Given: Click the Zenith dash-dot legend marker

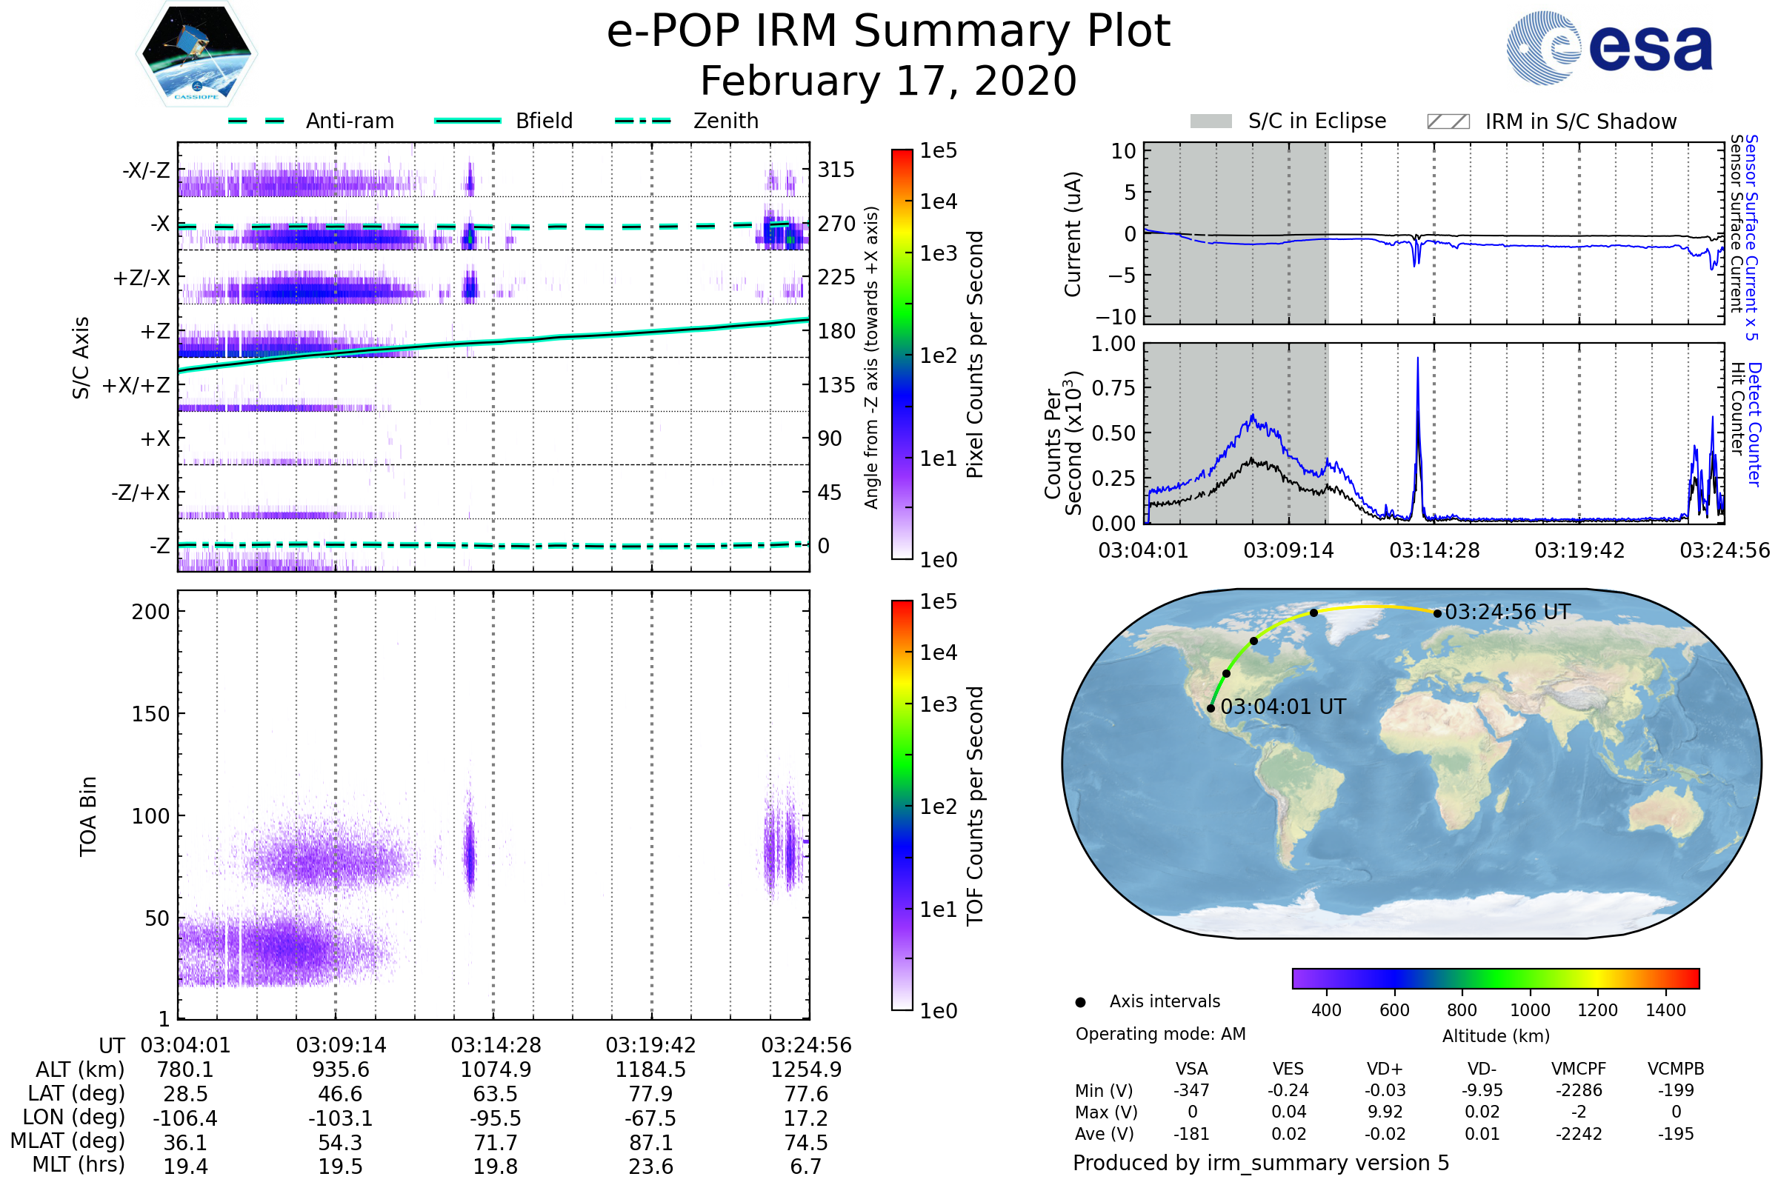Looking at the screenshot, I should click(x=643, y=121).
